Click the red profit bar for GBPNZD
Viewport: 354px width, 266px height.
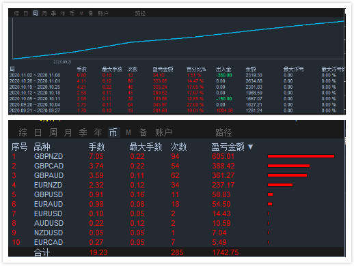tap(301, 156)
